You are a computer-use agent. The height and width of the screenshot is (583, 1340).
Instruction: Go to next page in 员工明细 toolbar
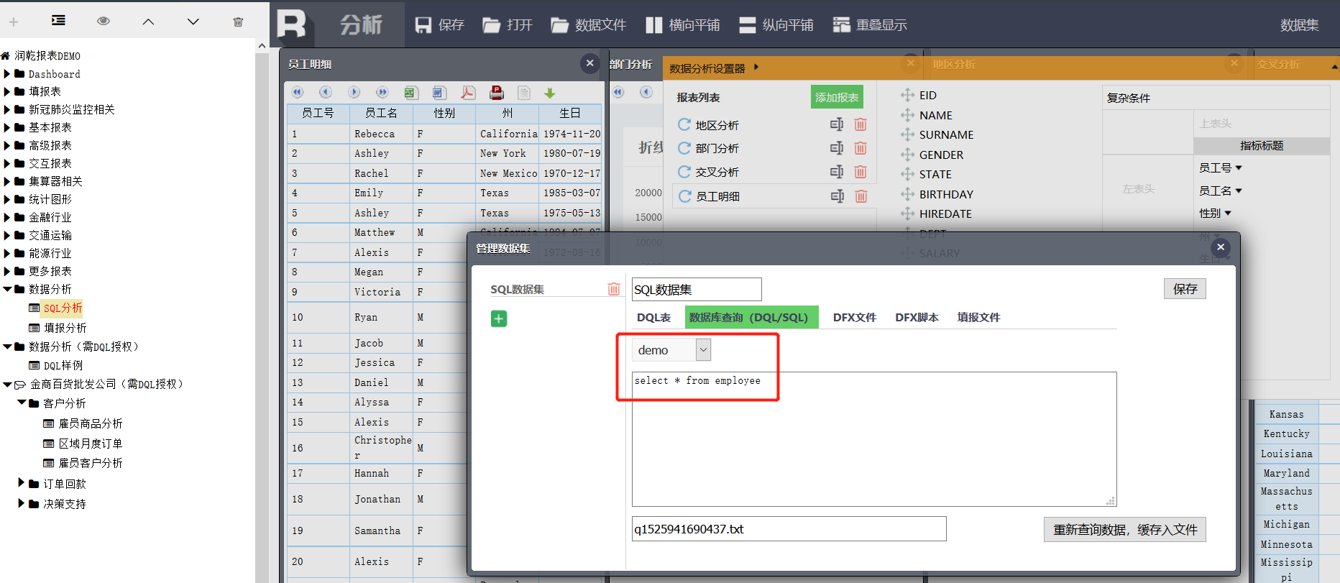click(354, 92)
